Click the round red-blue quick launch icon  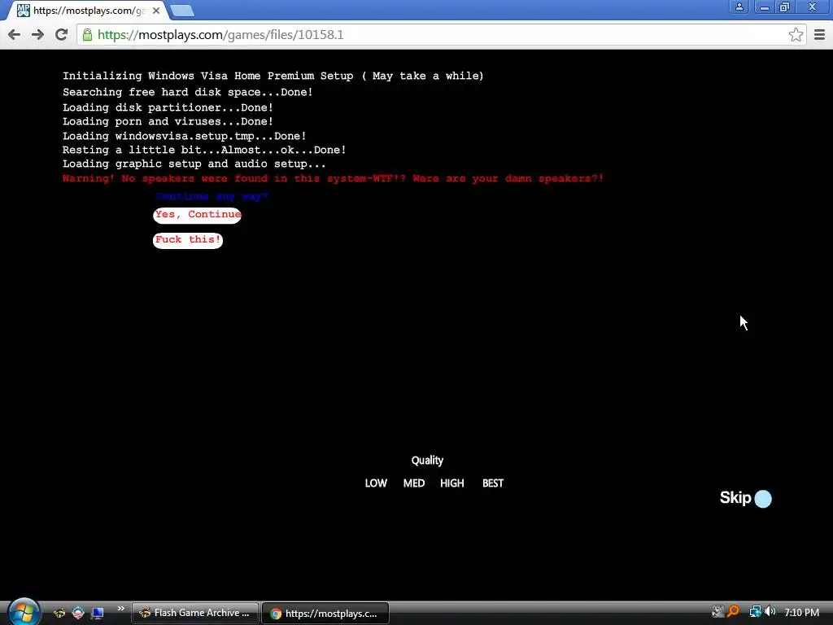tap(78, 613)
